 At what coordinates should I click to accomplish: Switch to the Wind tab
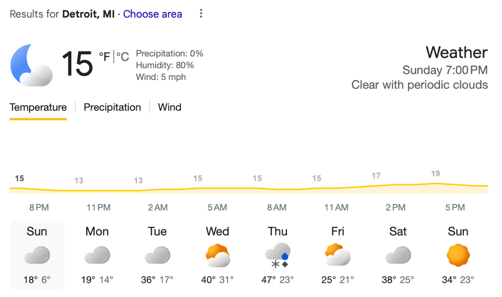[169, 107]
